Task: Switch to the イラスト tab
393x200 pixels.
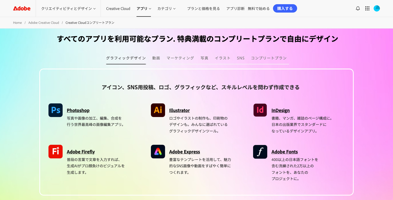Action: [223, 58]
